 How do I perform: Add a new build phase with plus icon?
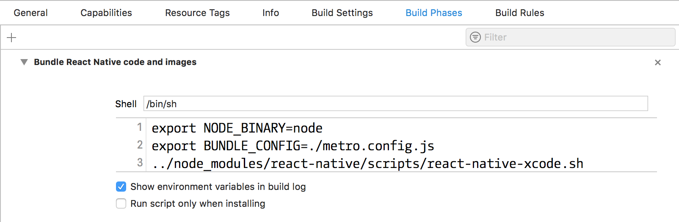[11, 38]
